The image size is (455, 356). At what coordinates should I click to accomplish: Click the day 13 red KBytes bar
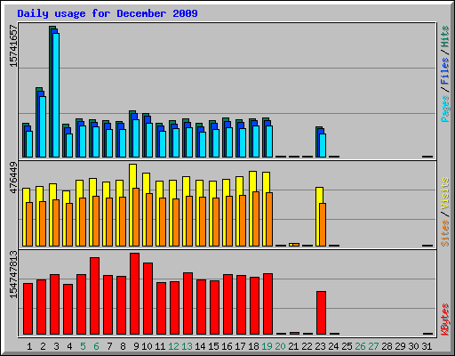[x=188, y=303]
